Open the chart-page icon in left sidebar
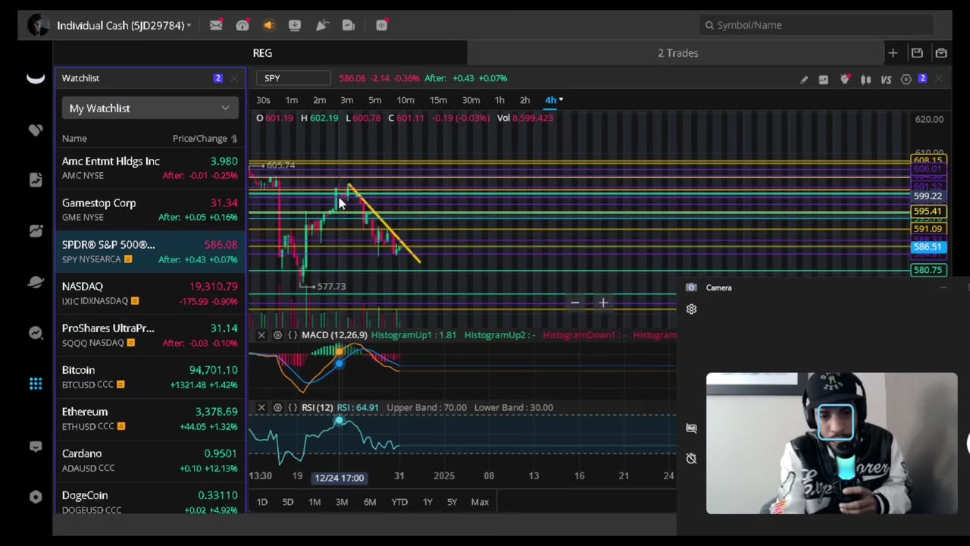 36,180
